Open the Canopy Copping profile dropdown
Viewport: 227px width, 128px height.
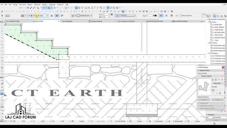[x=211, y=76]
